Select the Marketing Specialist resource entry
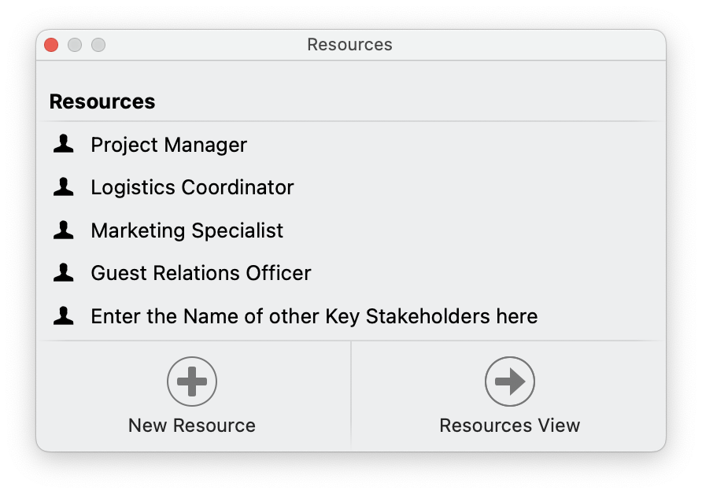The width and height of the screenshot is (702, 494). coord(187,230)
